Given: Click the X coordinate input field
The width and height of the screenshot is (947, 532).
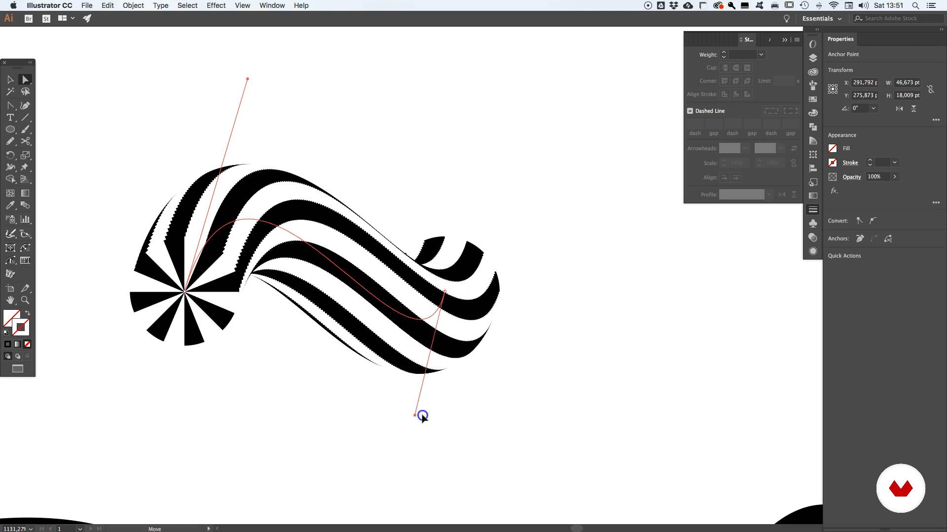Looking at the screenshot, I should (x=865, y=83).
